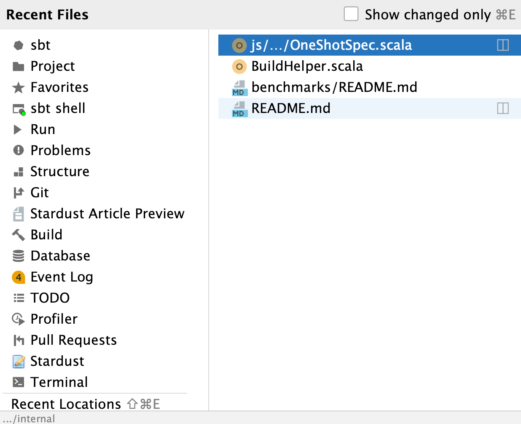Open README.md in split view
Viewport: 521px width, 424px height.
503,108
